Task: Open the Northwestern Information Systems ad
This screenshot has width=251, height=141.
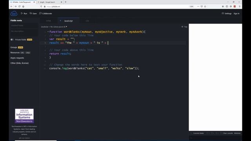Action: [24, 116]
